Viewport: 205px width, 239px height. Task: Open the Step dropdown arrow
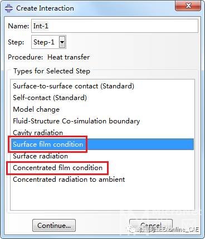pos(62,42)
